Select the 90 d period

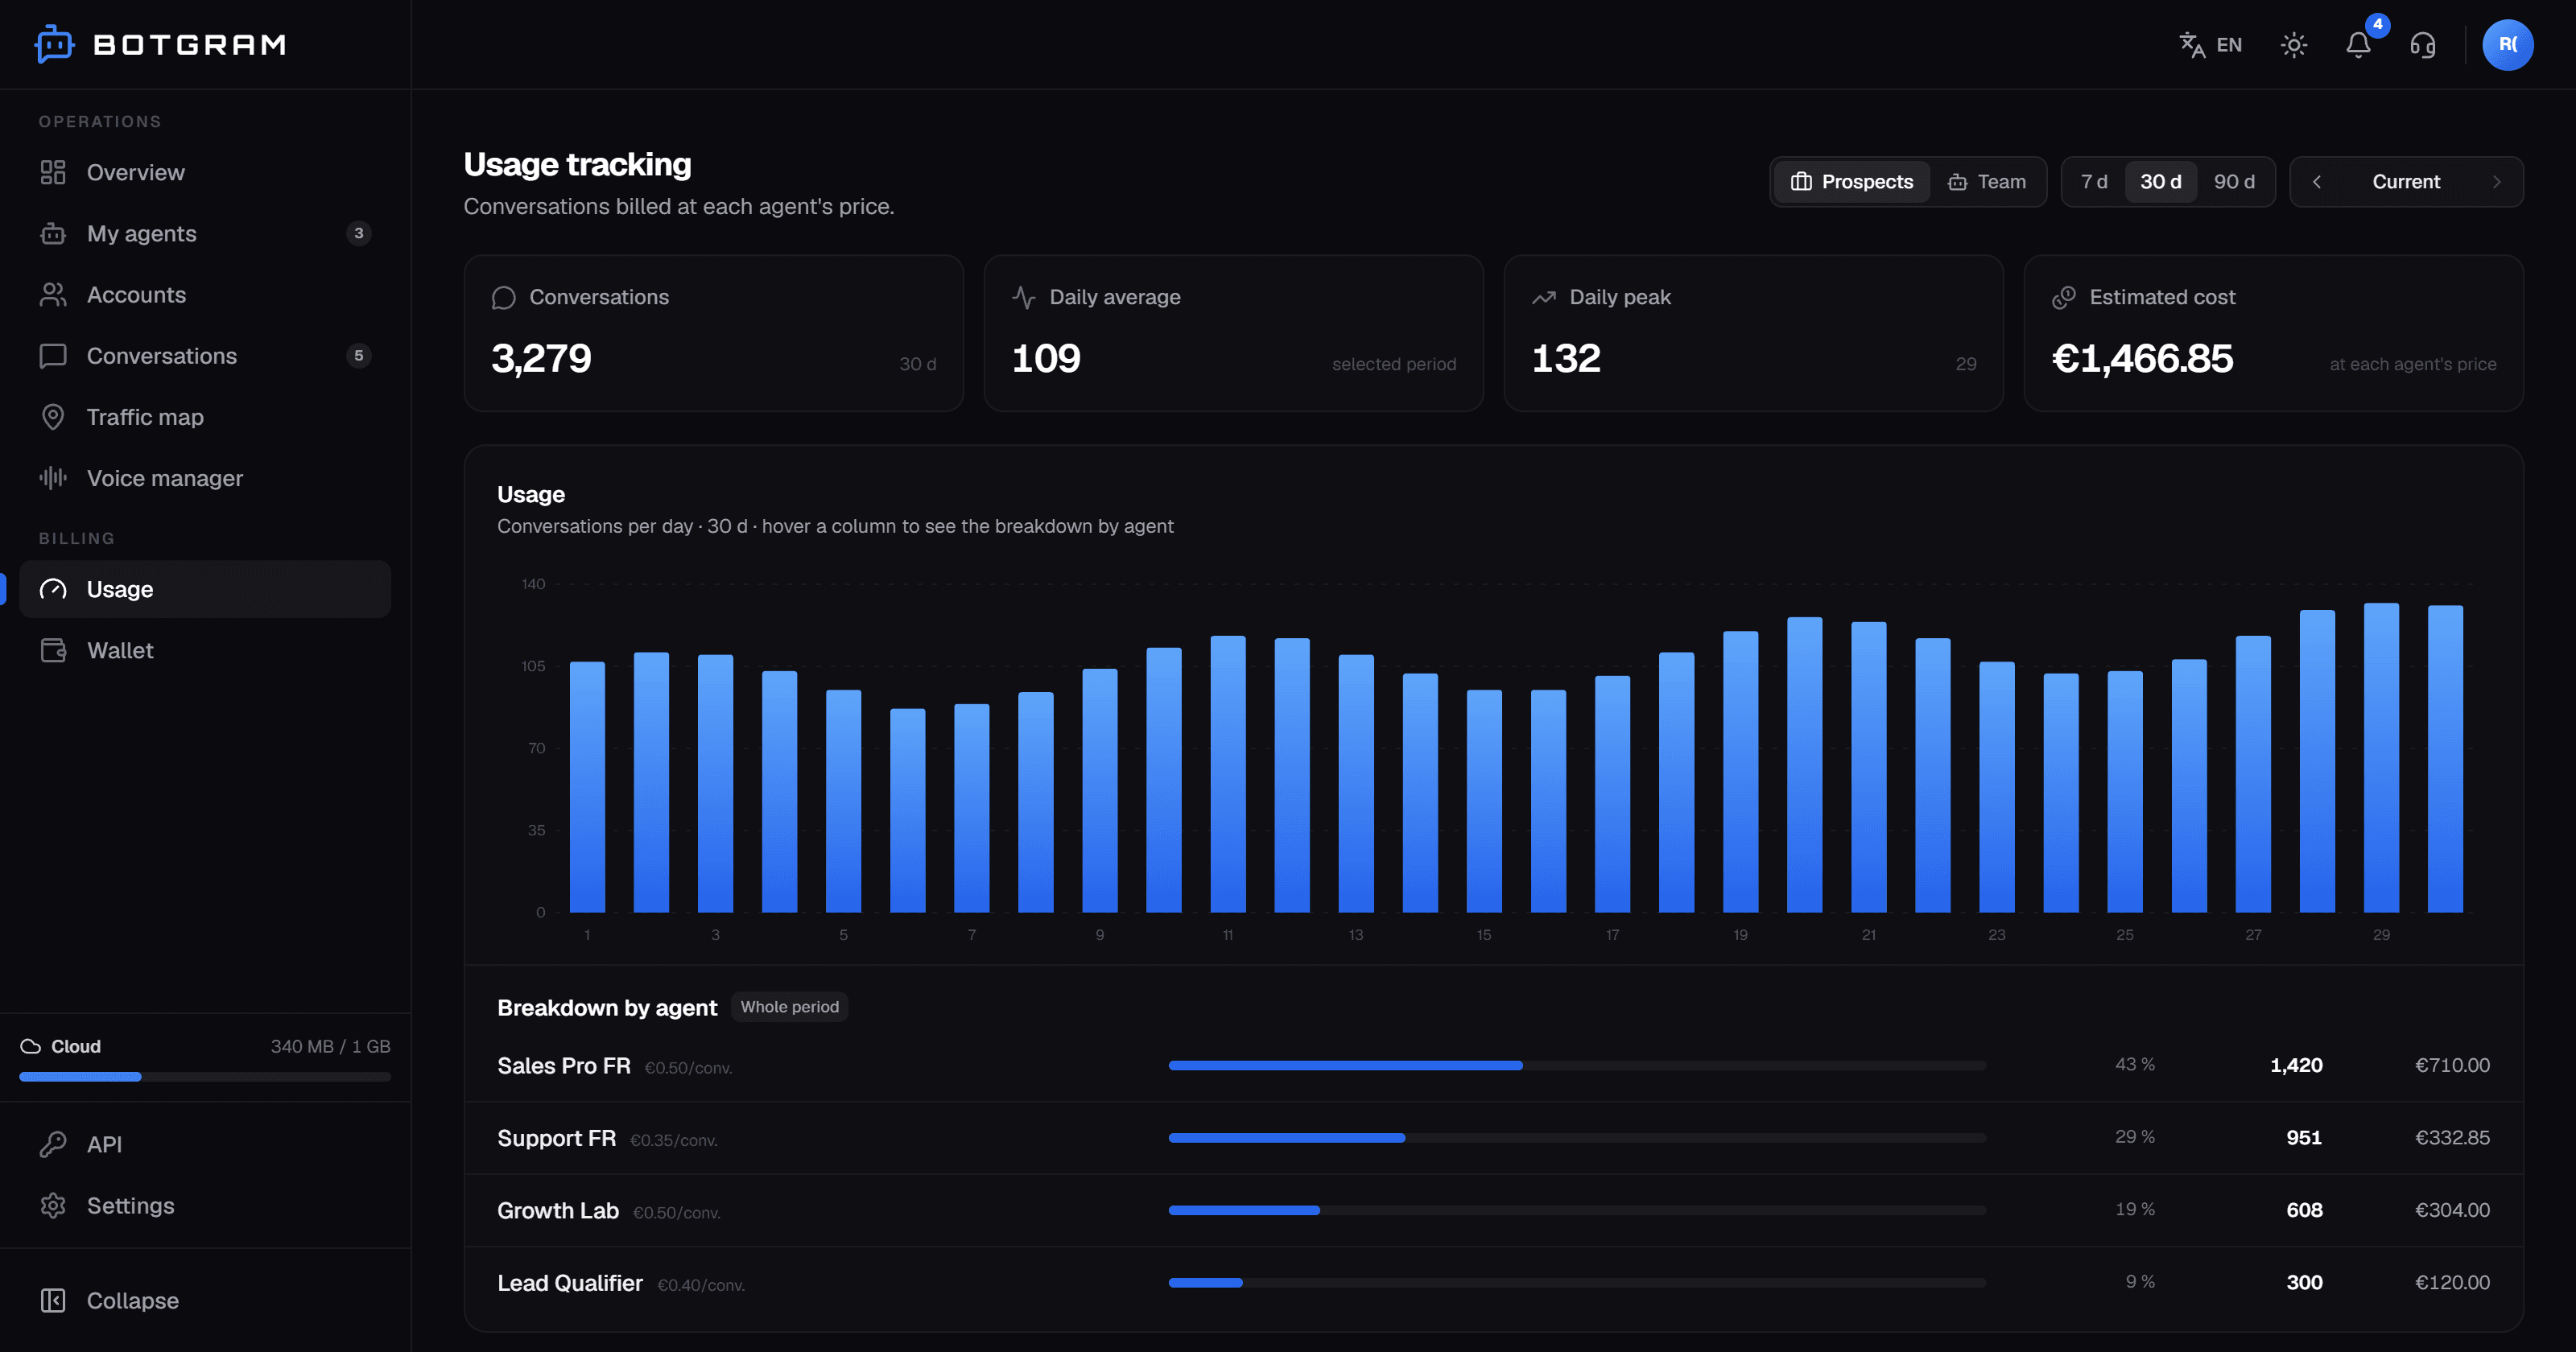[2234, 182]
